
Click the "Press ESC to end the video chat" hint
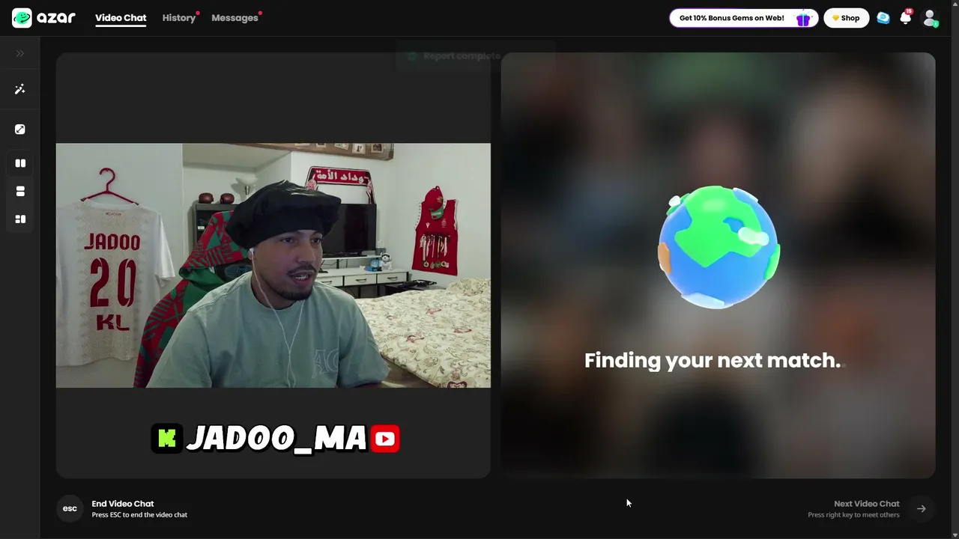coord(139,515)
